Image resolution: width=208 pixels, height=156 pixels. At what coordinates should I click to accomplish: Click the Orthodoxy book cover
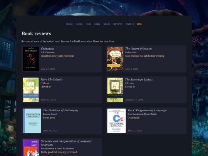coord(31,59)
